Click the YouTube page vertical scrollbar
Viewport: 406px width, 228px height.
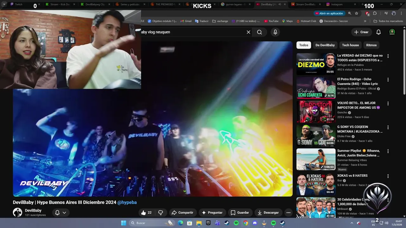[404, 62]
